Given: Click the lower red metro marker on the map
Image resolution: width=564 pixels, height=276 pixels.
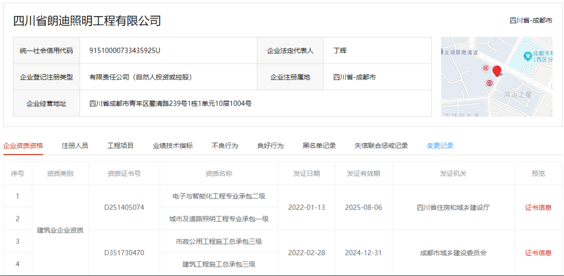Looking at the screenshot, I should (x=489, y=83).
